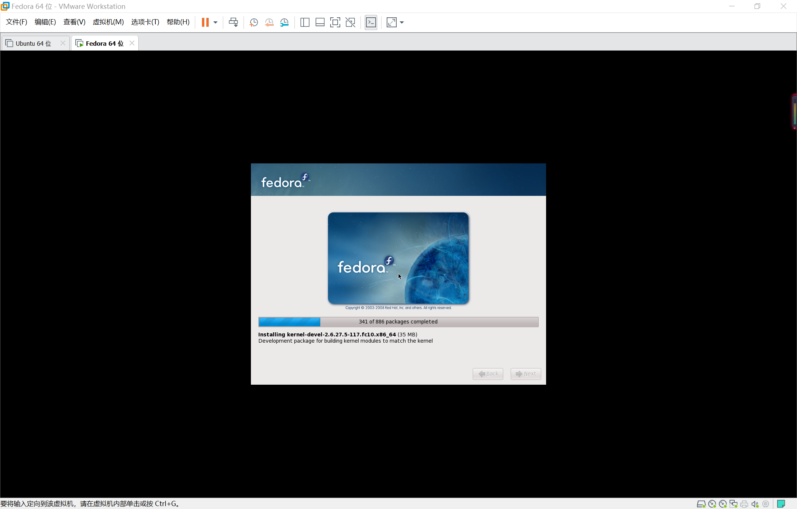Click the Back button in installer
797x509 pixels.
coord(488,374)
